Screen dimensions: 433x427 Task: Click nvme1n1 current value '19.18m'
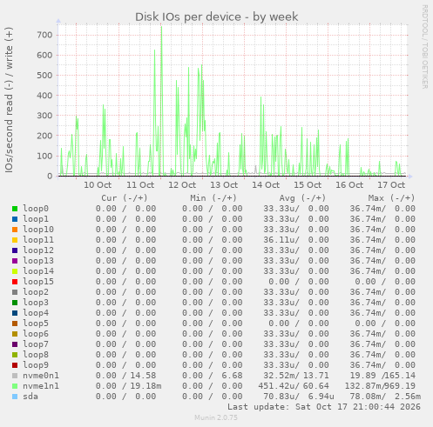(145, 386)
